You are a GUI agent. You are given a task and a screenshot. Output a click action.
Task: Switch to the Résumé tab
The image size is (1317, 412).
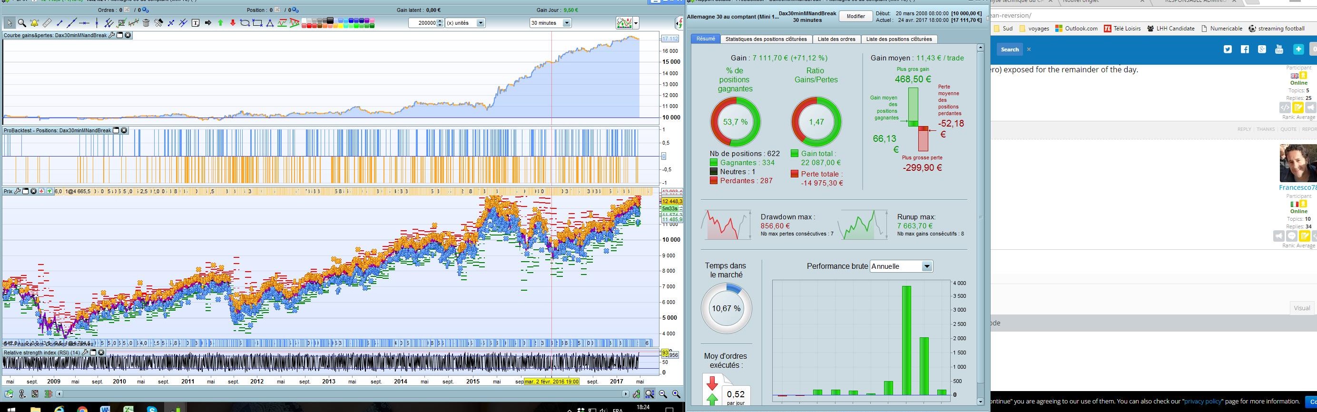tap(706, 39)
